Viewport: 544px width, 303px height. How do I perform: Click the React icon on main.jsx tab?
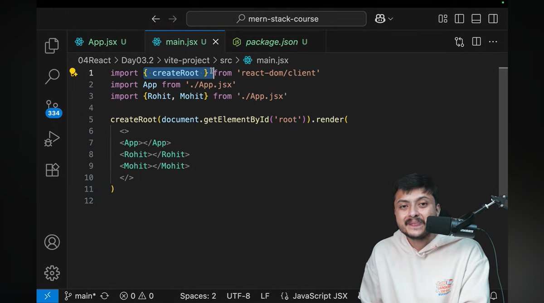[x=157, y=42]
